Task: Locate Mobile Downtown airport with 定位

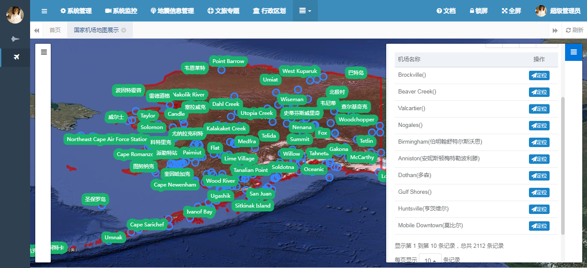Action: [x=539, y=226]
